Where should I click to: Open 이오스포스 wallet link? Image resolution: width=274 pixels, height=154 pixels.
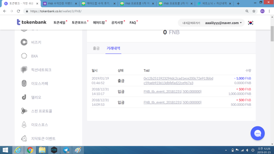pyautogui.click(x=39, y=125)
